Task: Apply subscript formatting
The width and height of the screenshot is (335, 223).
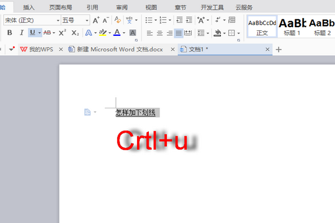Action: (75, 33)
